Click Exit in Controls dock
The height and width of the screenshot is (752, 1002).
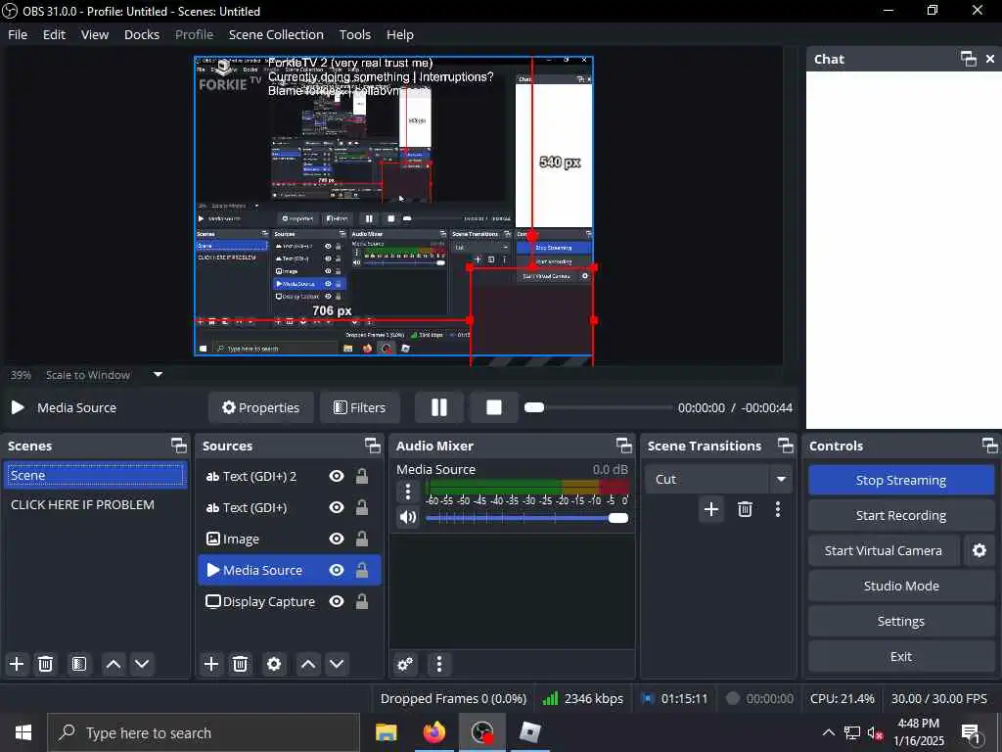[901, 656]
